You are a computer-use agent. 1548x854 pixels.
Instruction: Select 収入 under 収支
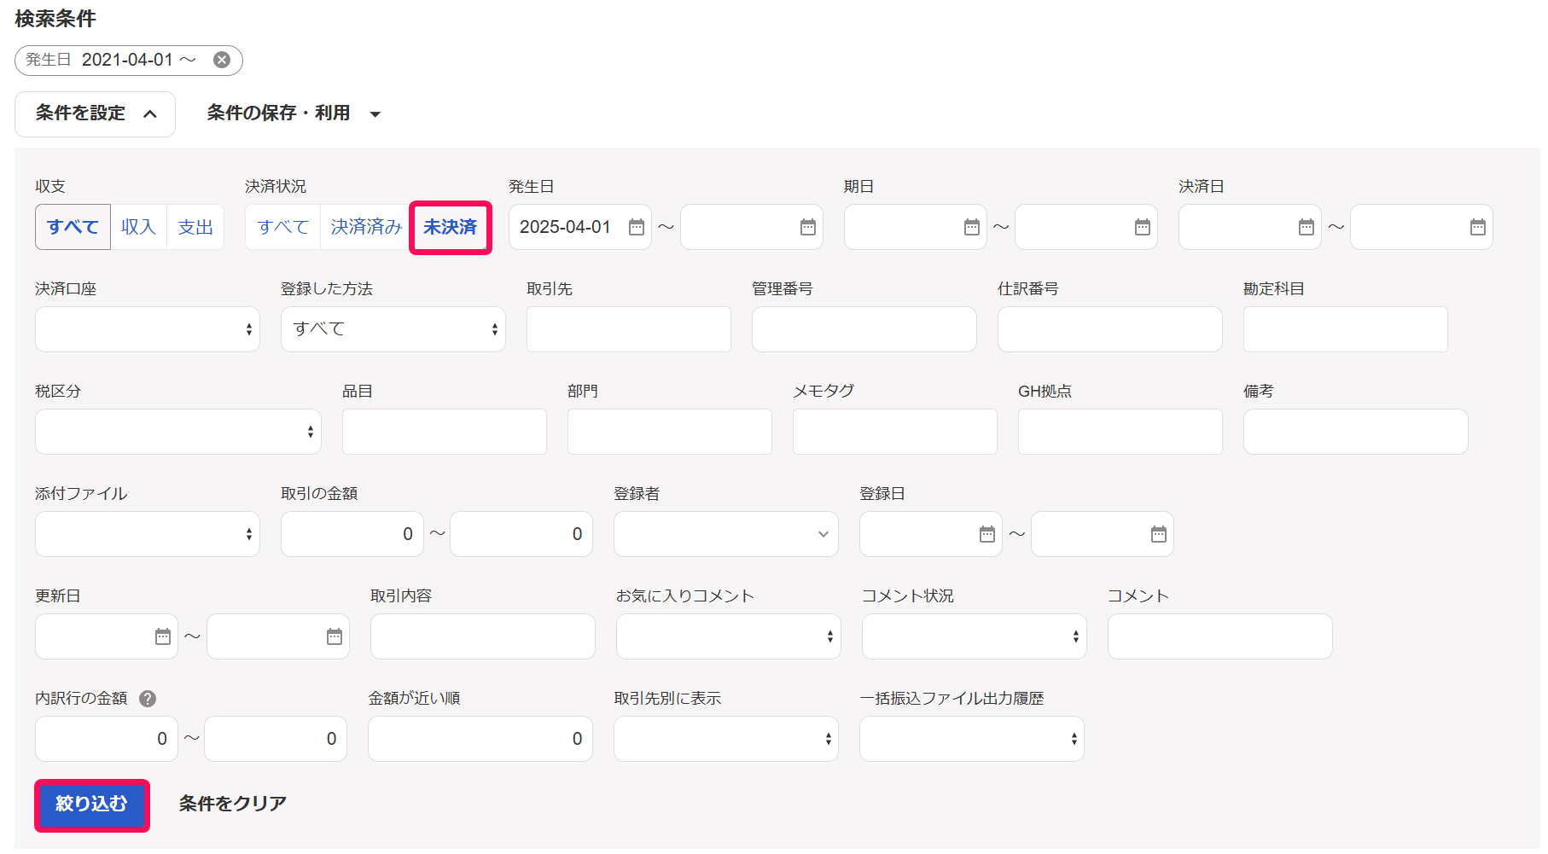pos(138,227)
